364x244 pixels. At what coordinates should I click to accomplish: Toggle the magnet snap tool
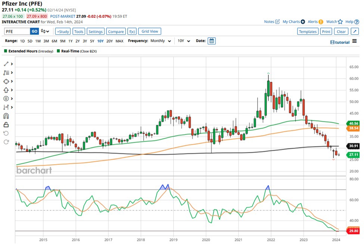click(x=6, y=116)
